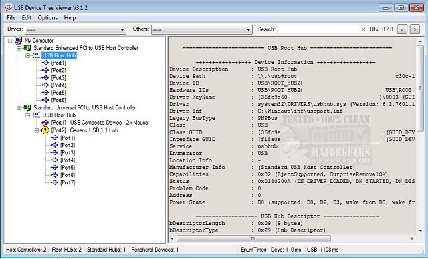Click the USB icon of Port7 under Generic Hub
The height and width of the screenshot is (259, 428).
point(54,182)
